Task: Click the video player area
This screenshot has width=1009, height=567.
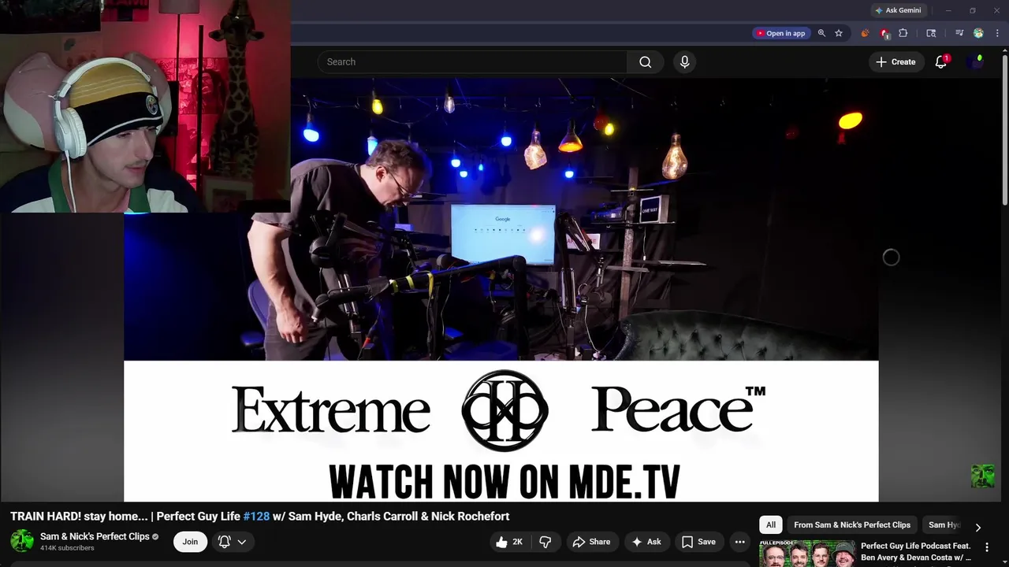Action: pos(501,290)
